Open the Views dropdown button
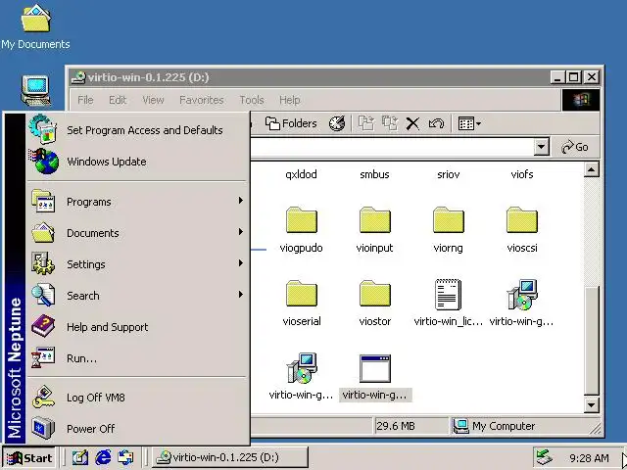The width and height of the screenshot is (627, 470). pyautogui.click(x=469, y=123)
